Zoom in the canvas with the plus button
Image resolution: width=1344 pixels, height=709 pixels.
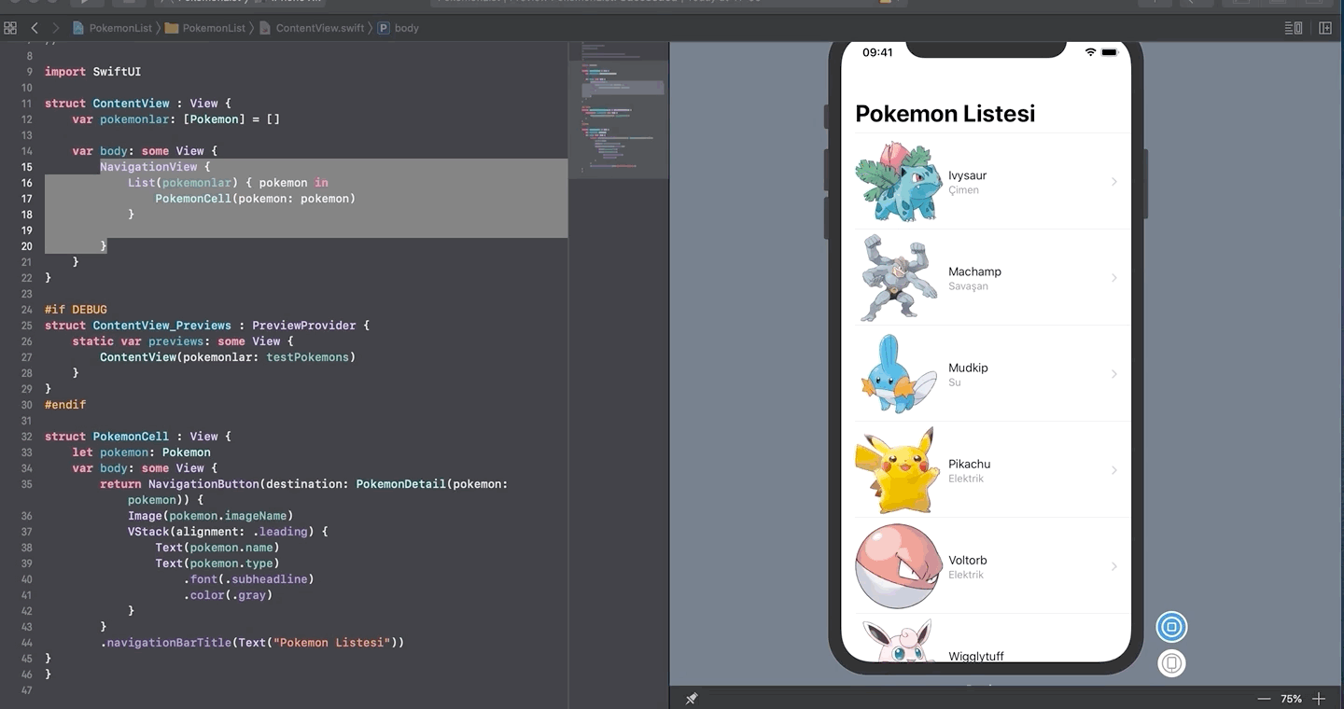pos(1319,699)
